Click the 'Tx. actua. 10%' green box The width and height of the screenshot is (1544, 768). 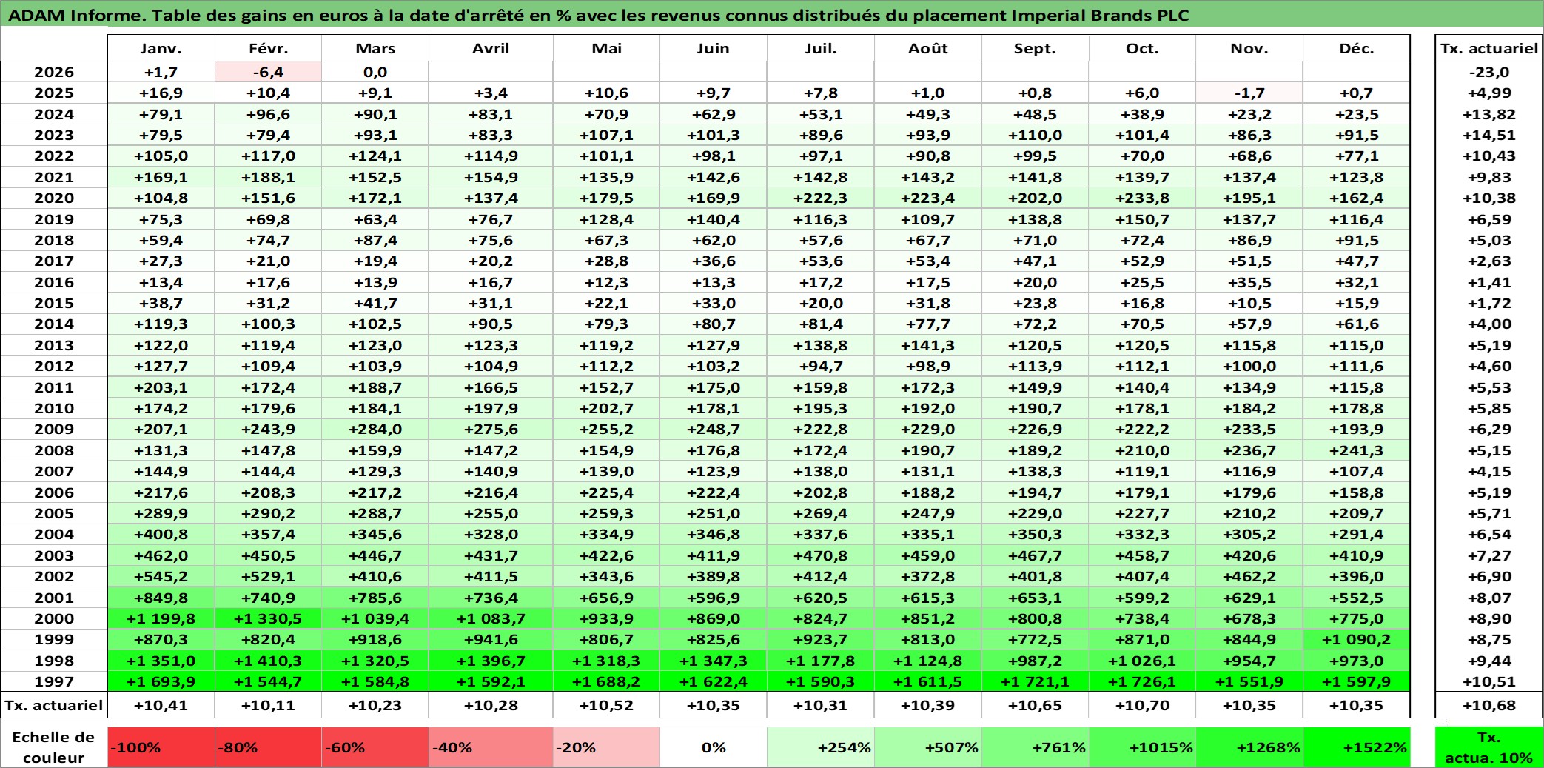[x=1489, y=747]
